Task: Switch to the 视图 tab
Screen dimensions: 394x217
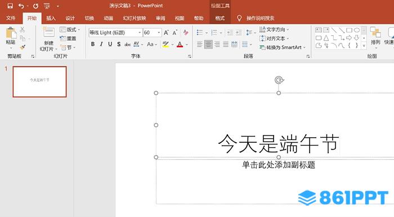Action: coord(180,18)
